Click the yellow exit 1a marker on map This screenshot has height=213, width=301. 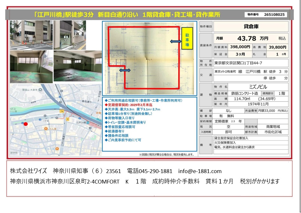(x=62, y=111)
